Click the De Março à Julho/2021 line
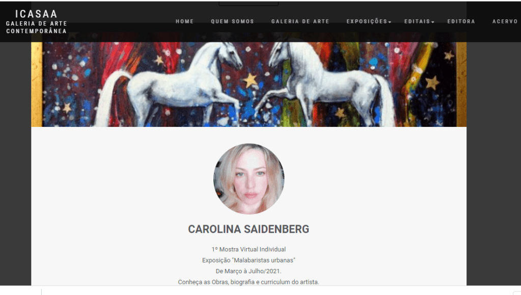 click(x=249, y=271)
